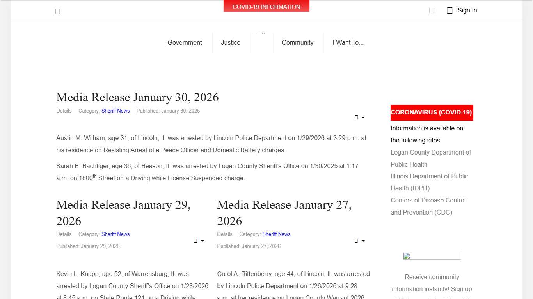
Task: Open the January 30 article tools dropdown
Action: coord(359,117)
